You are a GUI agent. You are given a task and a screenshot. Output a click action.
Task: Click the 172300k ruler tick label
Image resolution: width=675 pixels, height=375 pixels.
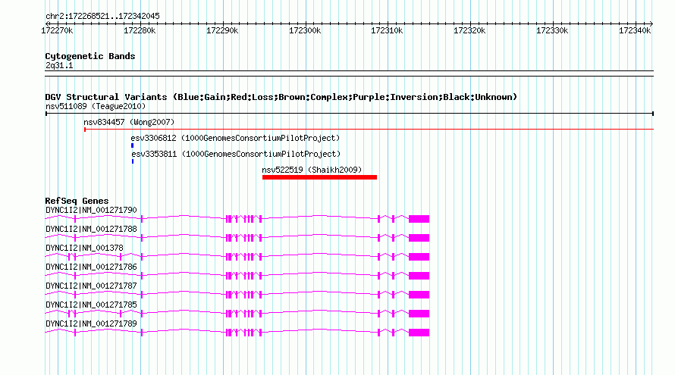pos(305,31)
